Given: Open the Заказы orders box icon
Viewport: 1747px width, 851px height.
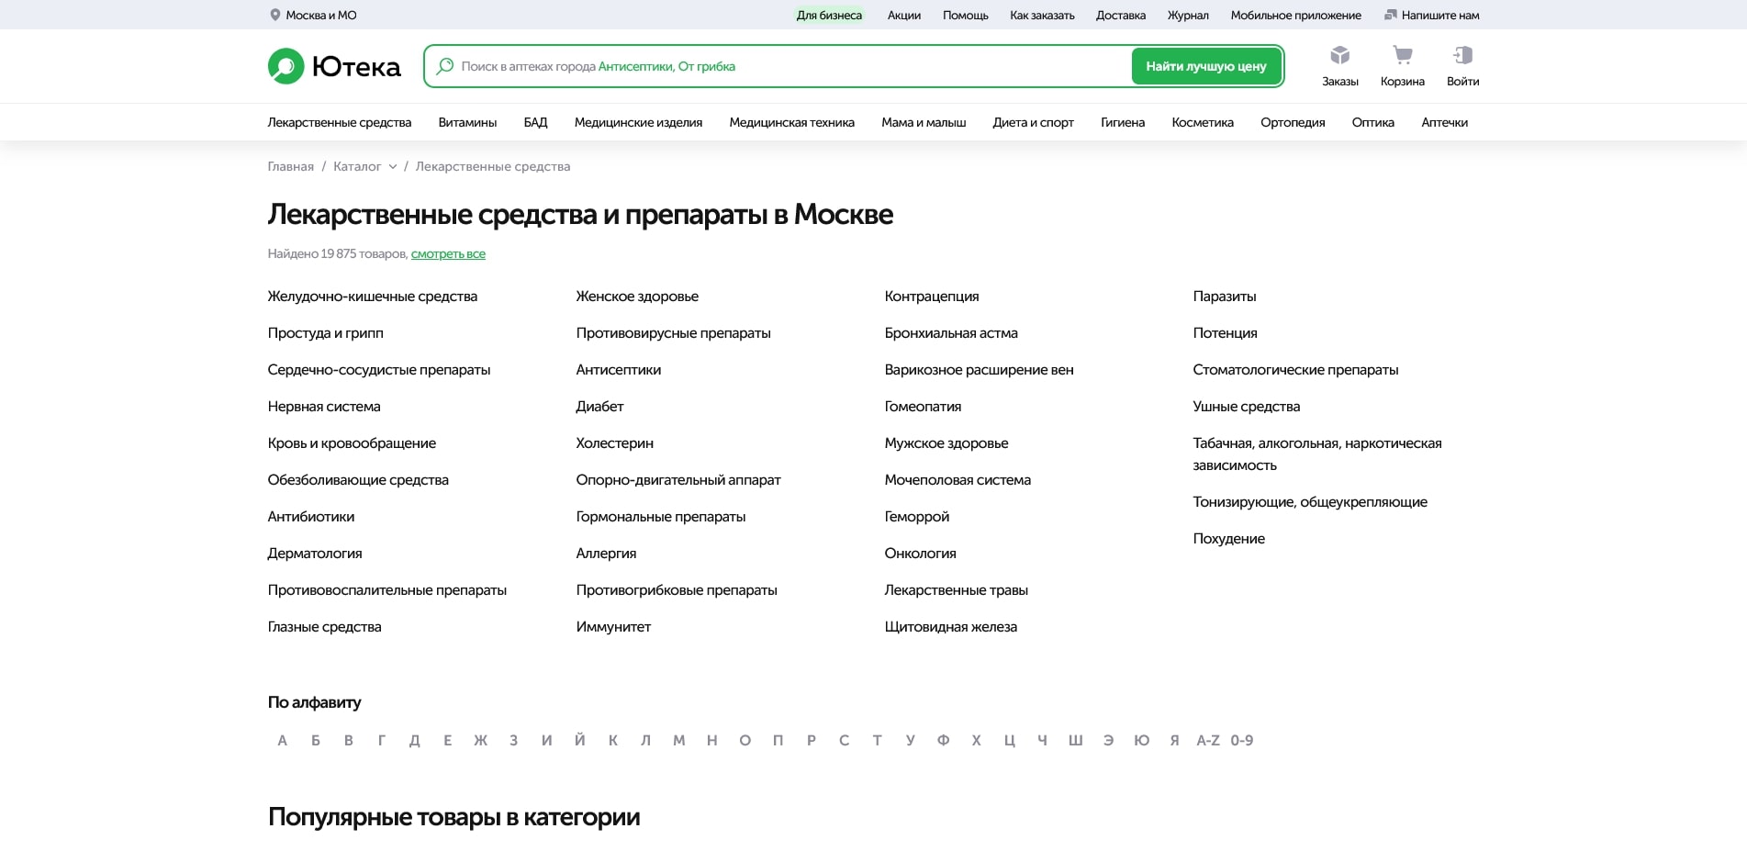Looking at the screenshot, I should point(1341,56).
